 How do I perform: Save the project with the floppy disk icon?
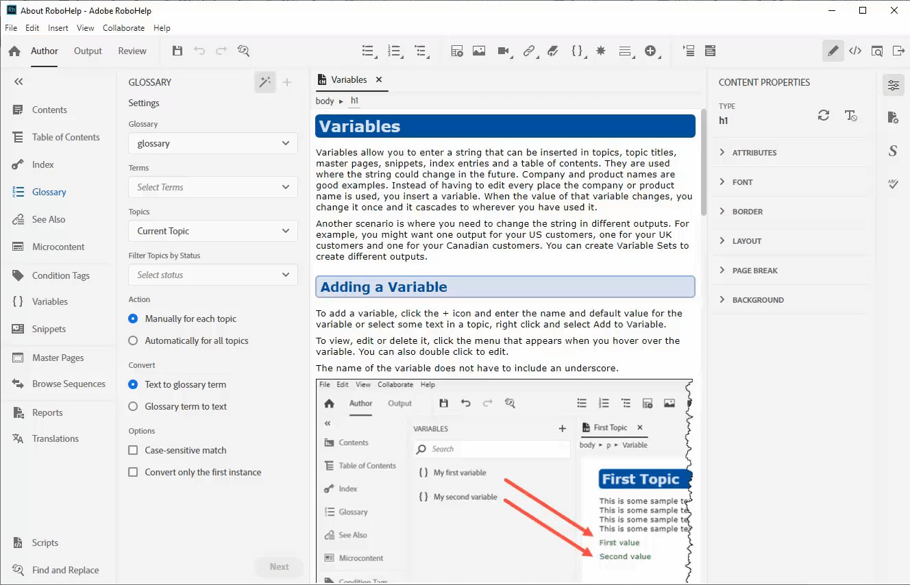[x=177, y=51]
